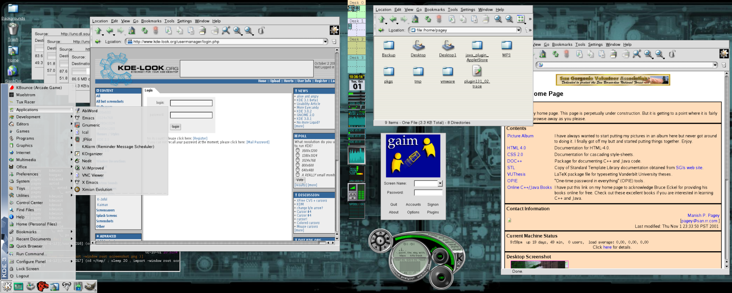
Task: Click the red Stop light in the kde-look Konqueror toolbar
Action: 155,30
